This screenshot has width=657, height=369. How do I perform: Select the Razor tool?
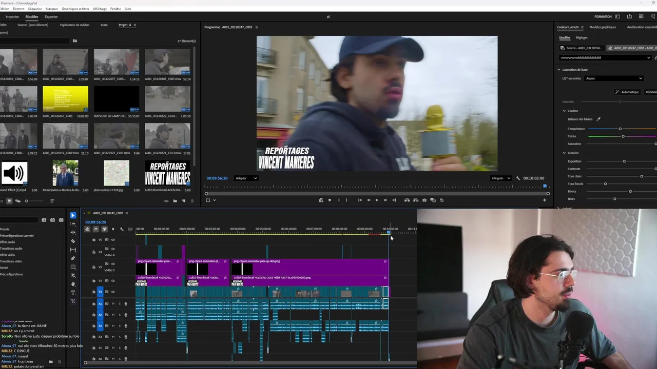point(73,241)
